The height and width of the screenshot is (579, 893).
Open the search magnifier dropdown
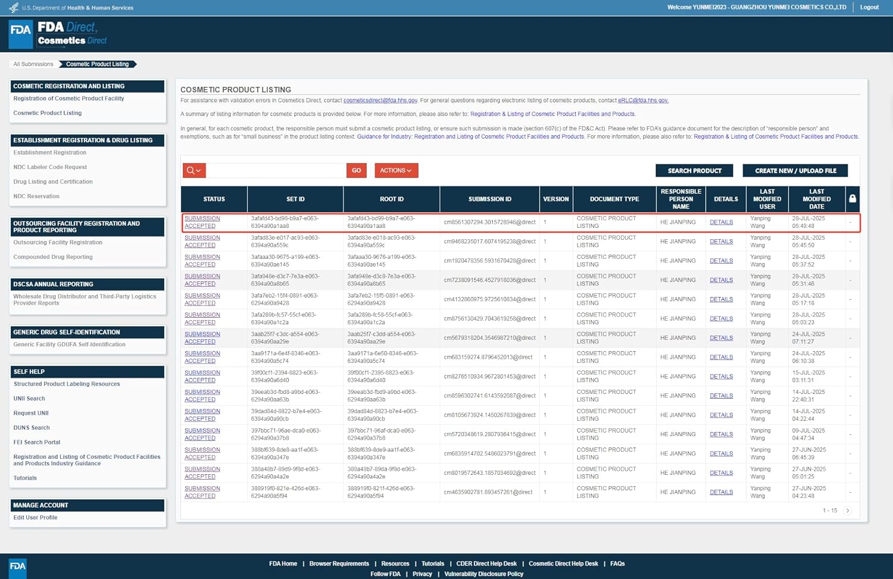(x=194, y=171)
